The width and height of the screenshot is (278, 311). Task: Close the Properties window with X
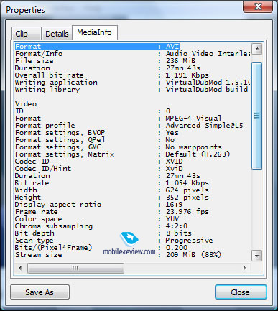click(x=258, y=6)
